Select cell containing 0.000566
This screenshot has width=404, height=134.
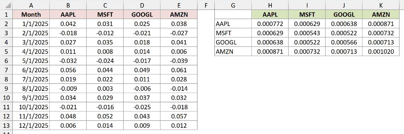click(x=344, y=42)
